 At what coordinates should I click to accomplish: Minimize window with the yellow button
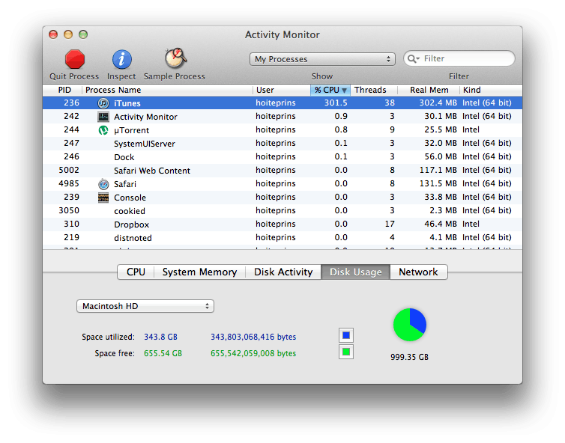[68, 34]
